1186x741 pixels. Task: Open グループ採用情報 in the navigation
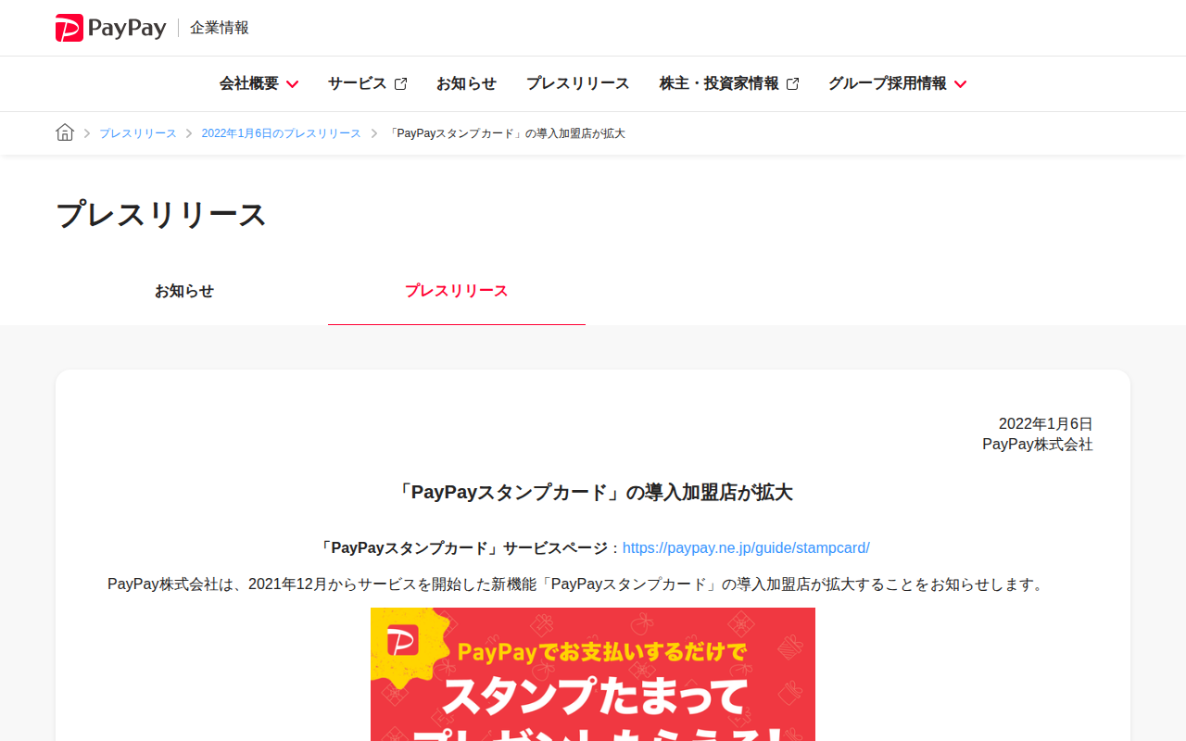[x=888, y=83]
